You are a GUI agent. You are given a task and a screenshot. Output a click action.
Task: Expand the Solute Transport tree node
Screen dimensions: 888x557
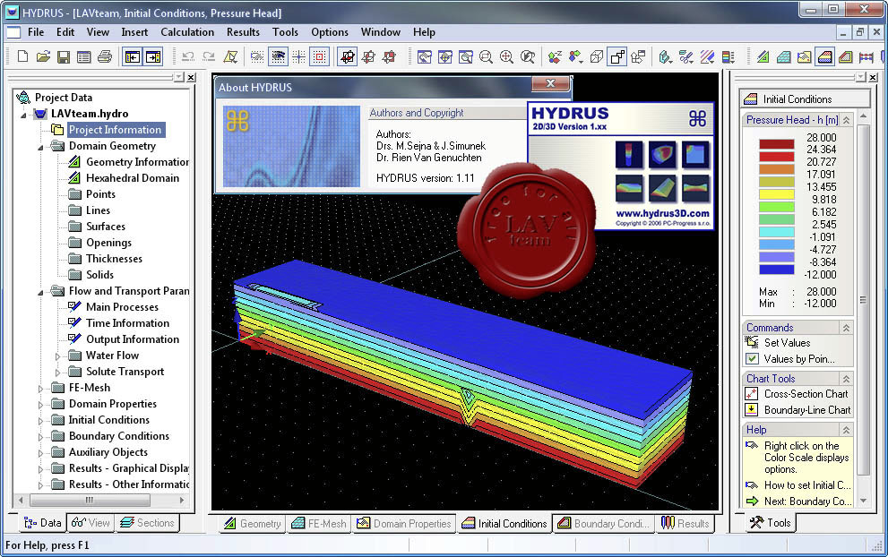coord(57,373)
